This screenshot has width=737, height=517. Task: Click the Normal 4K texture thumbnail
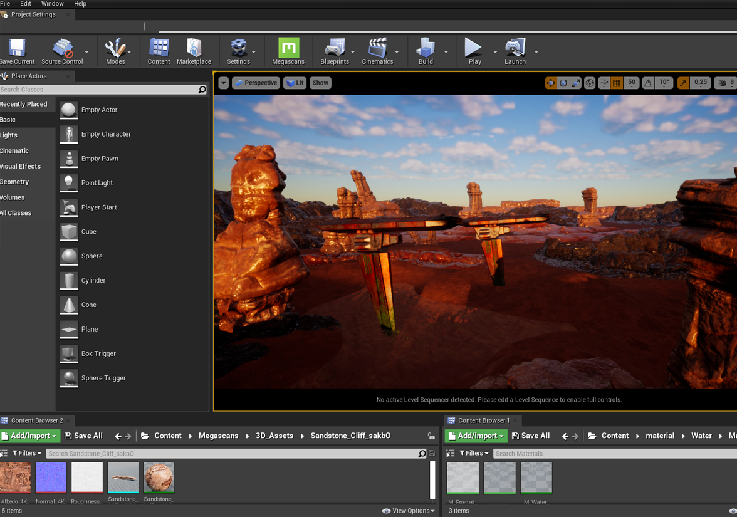click(x=51, y=478)
